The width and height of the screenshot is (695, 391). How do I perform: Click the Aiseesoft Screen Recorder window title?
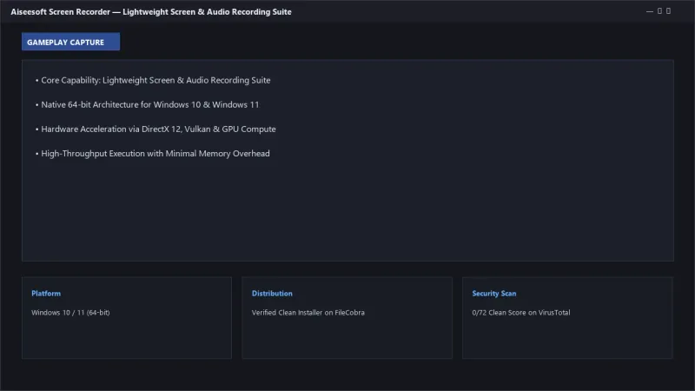pyautogui.click(x=151, y=12)
